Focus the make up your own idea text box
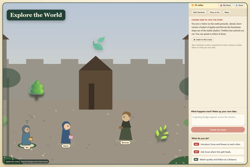 pyautogui.click(x=218, y=120)
